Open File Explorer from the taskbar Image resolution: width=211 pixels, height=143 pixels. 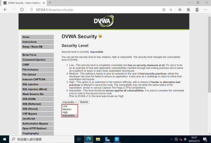click(x=98, y=139)
